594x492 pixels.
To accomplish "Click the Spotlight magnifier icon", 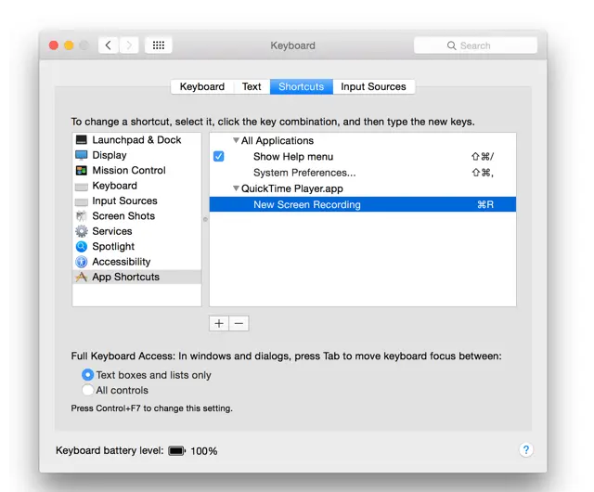I will click(x=81, y=246).
